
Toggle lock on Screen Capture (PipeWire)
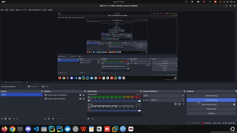(83, 95)
